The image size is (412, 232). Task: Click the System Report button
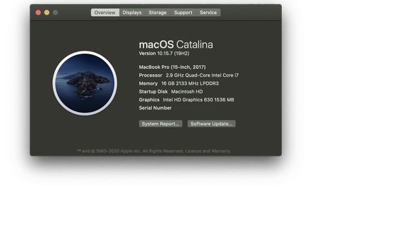coord(160,124)
